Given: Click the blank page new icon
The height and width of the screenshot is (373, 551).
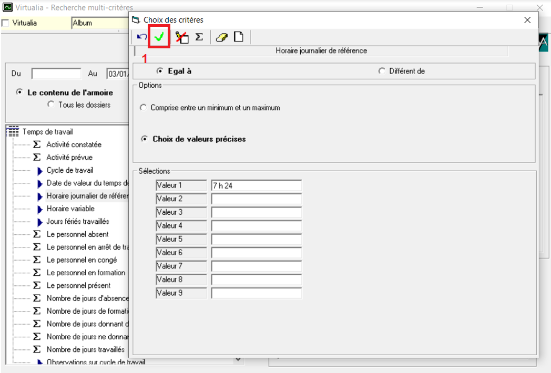Looking at the screenshot, I should tap(239, 37).
